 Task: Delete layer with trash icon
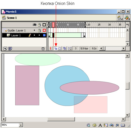click(43, 49)
